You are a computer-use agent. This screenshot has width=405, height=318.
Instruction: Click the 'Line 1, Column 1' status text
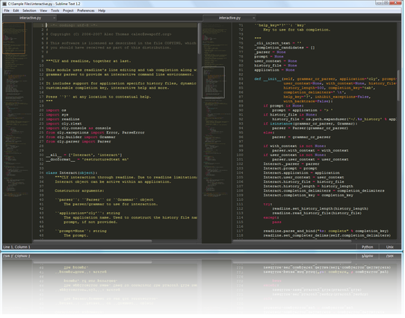pyautogui.click(x=16, y=247)
